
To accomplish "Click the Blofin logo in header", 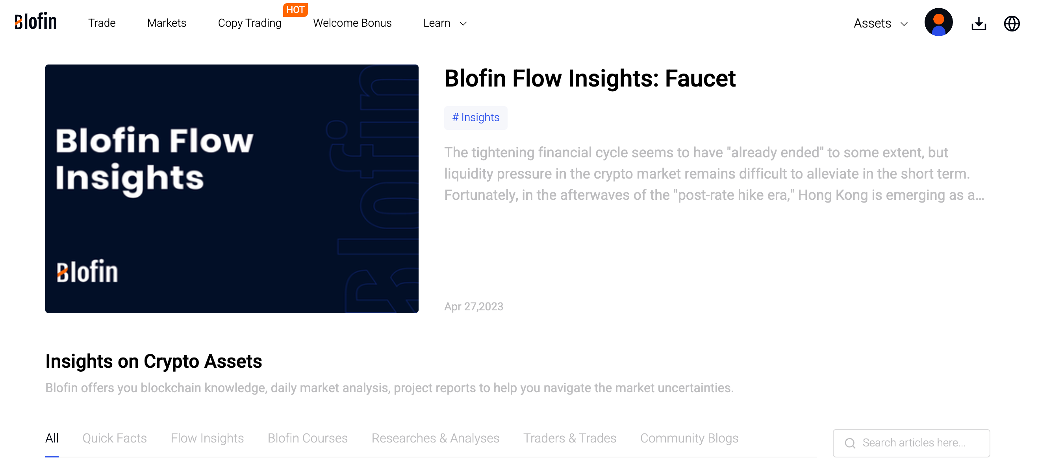I will pyautogui.click(x=36, y=22).
